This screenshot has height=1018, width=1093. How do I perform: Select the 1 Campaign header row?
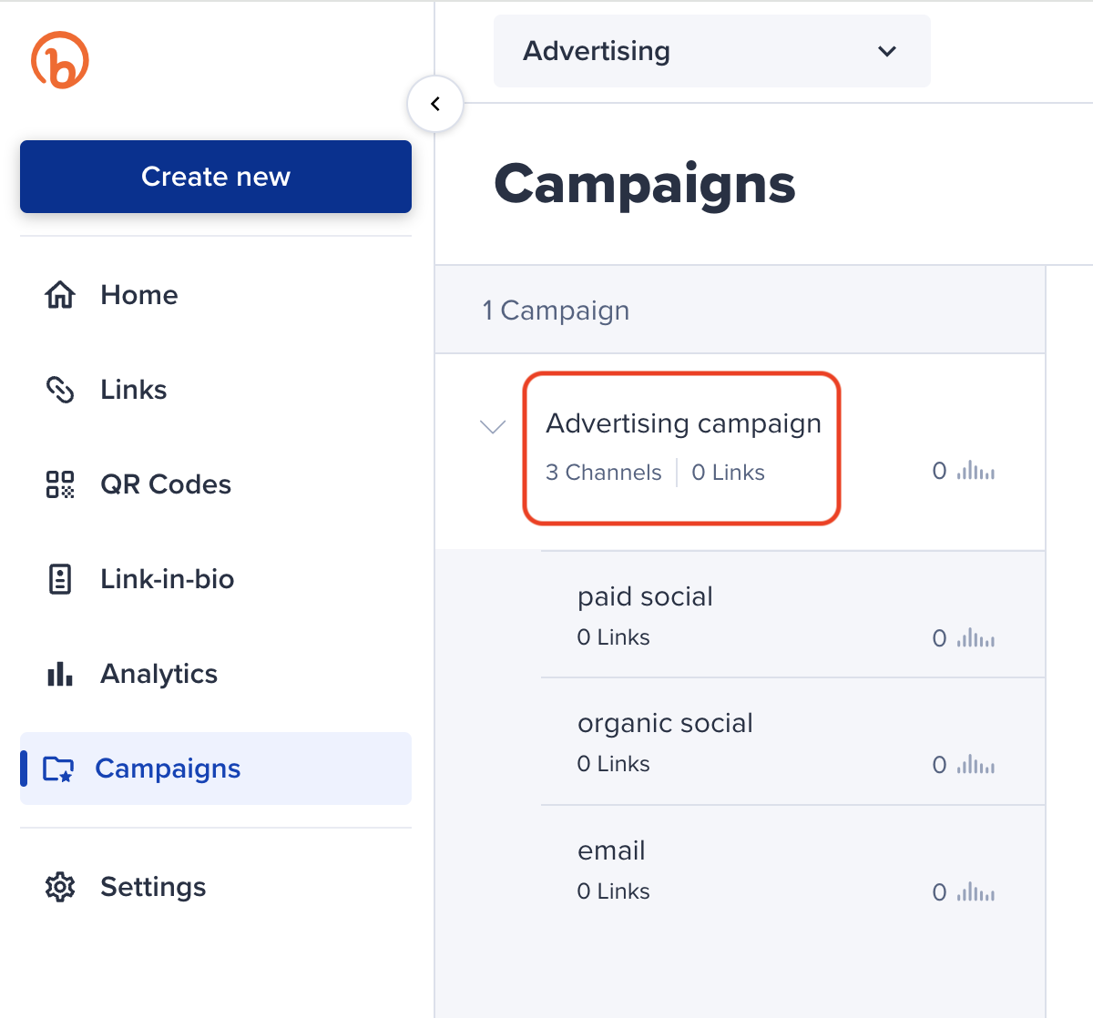tap(556, 310)
